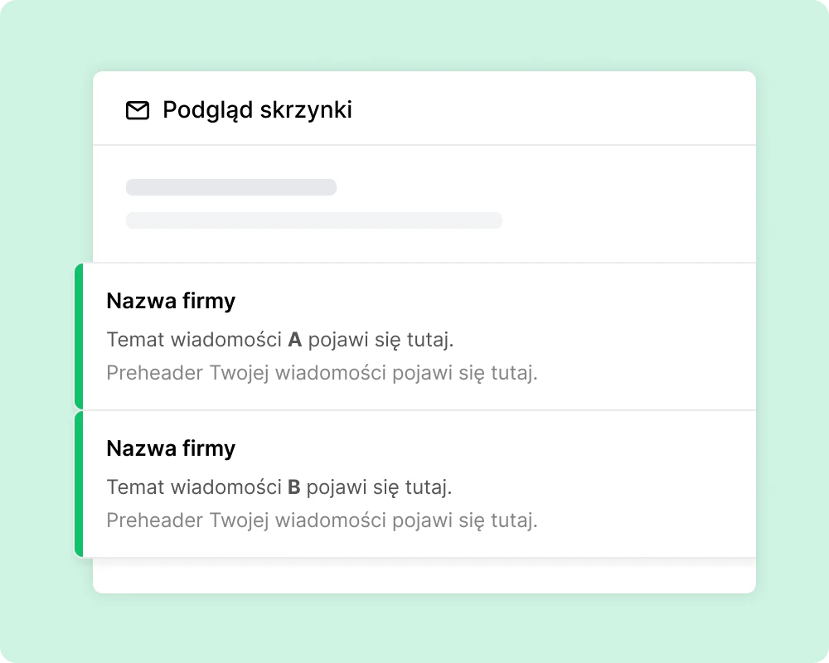Click the bold letter A in first subject
This screenshot has width=829, height=663.
pyautogui.click(x=294, y=340)
